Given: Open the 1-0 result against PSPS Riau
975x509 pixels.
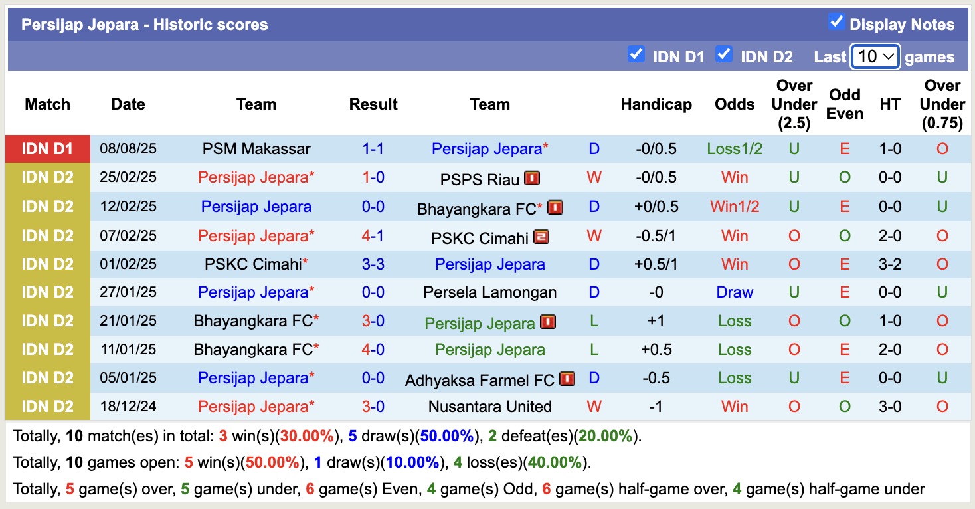Looking at the screenshot, I should pyautogui.click(x=373, y=177).
